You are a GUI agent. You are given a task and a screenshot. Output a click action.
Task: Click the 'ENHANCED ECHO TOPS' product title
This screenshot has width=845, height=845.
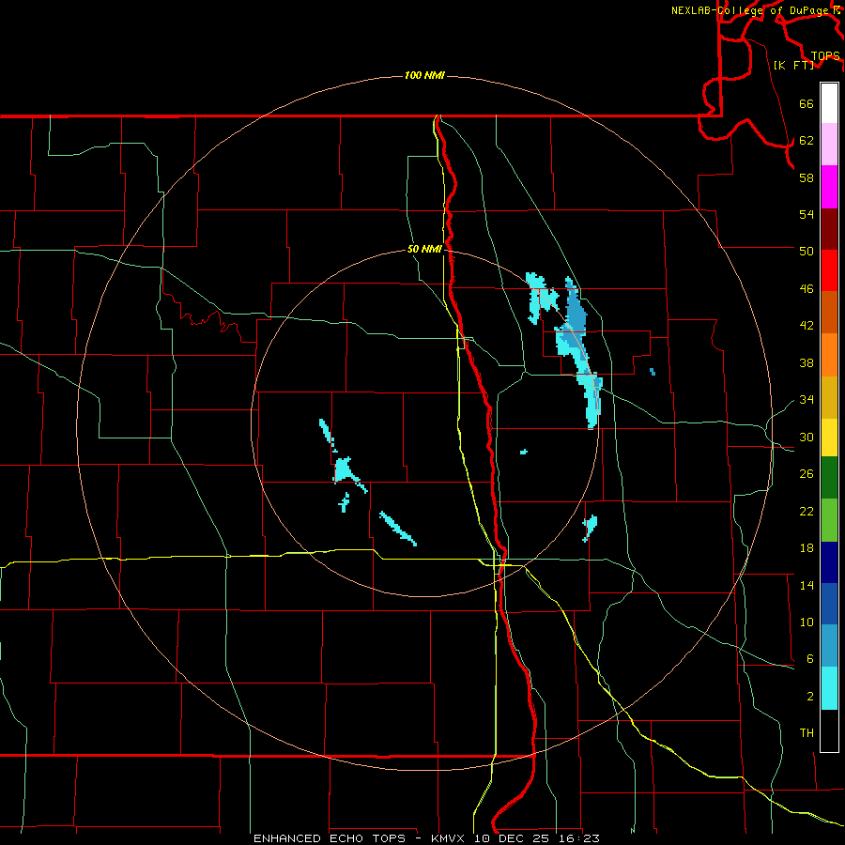[x=330, y=838]
